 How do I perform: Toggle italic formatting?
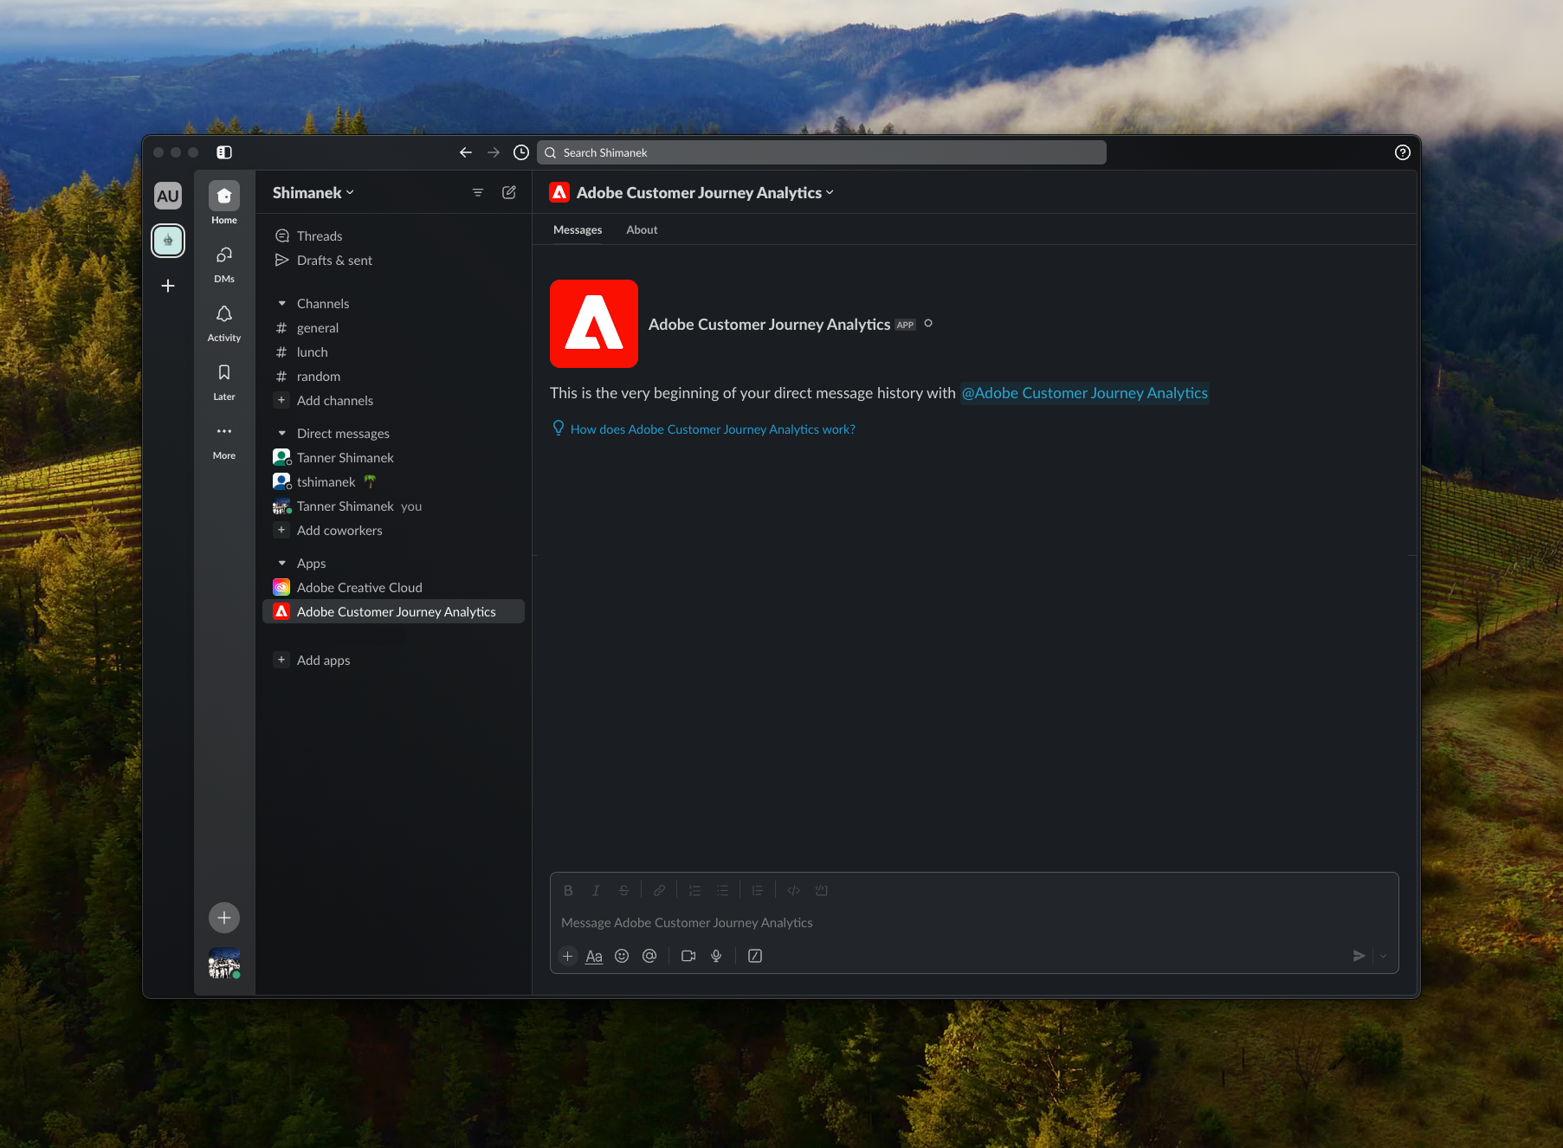(x=596, y=890)
